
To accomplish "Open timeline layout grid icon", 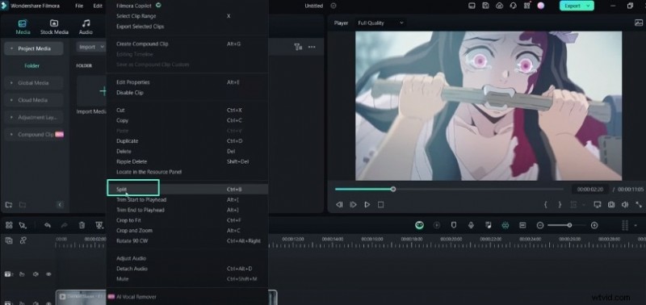I will 9,225.
